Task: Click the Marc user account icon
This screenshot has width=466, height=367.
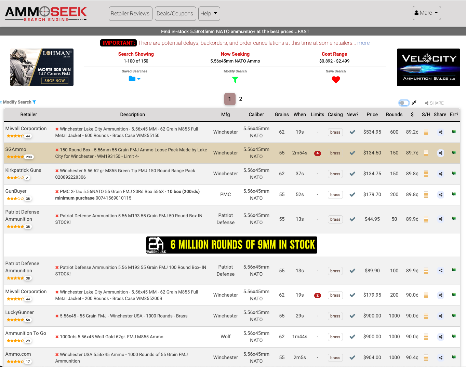Action: [417, 12]
